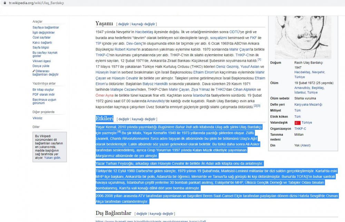Click the Militan value in infobox
This screenshot has width=345, height=222.
pos(299,135)
